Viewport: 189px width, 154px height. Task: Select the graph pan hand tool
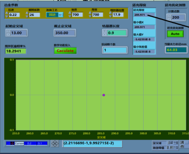182,146
